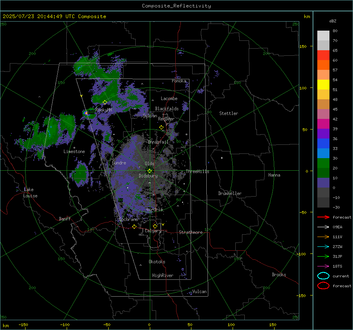Click the white 09EA arrow legend icon
The height and width of the screenshot is (330, 353).
323,227
